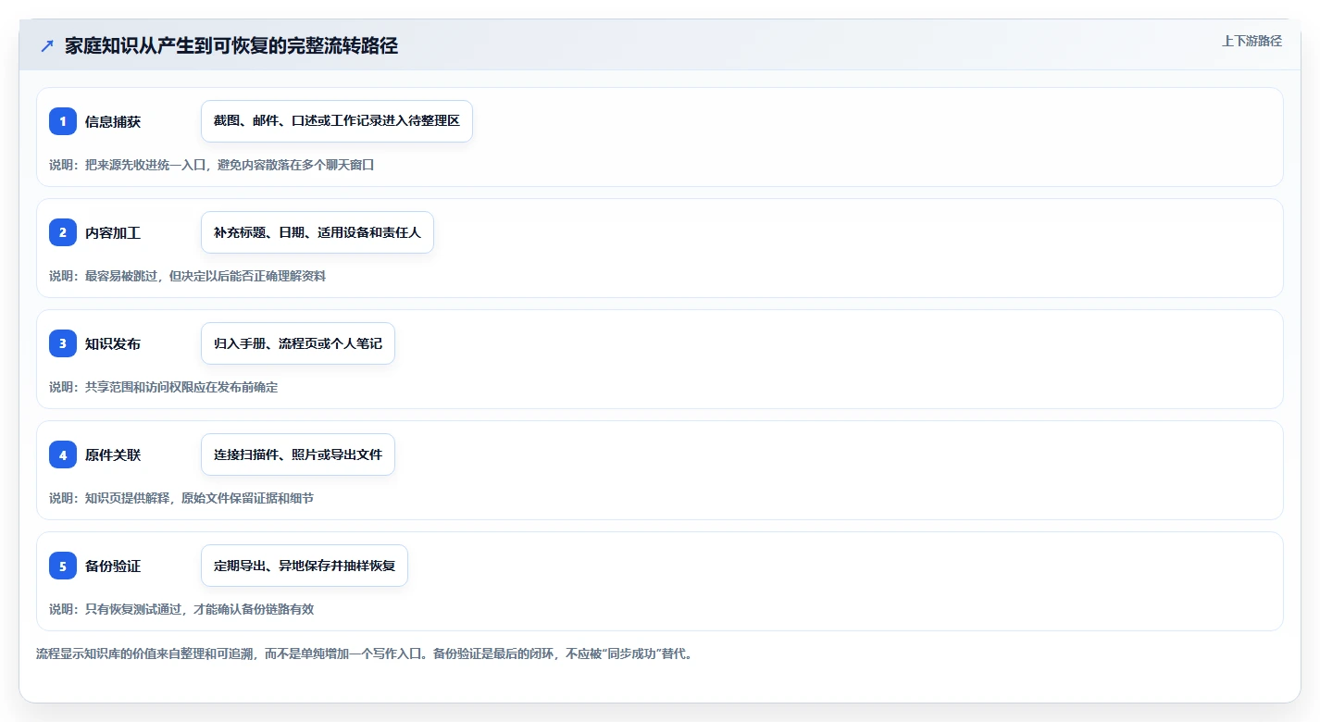Image resolution: width=1320 pixels, height=722 pixels.
Task: Click the 连接扫描件、照片或导出文件 chip
Action: [x=298, y=454]
